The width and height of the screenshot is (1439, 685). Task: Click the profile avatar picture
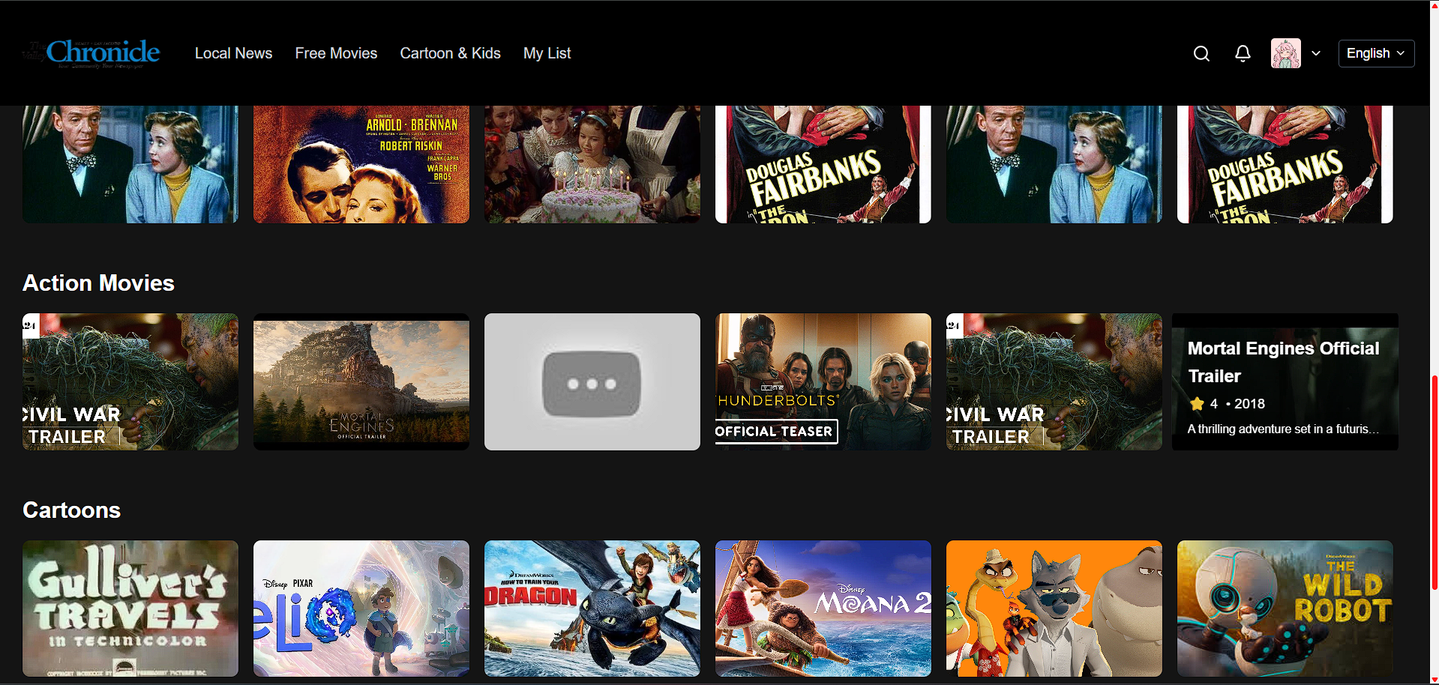coord(1286,54)
